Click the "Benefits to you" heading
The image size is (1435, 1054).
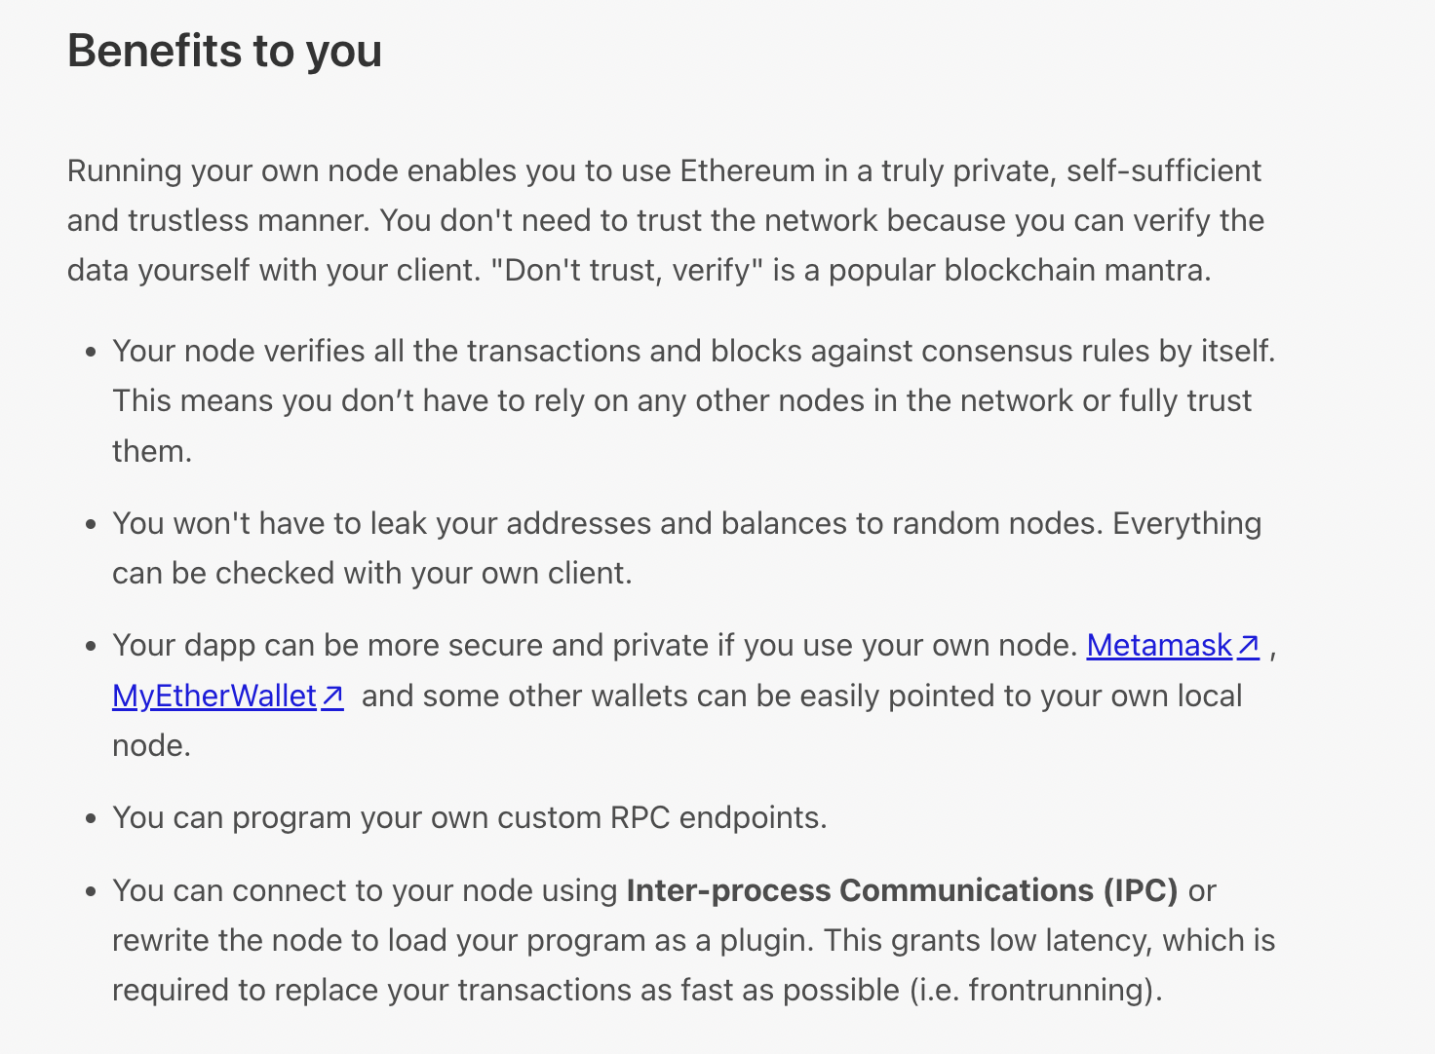(x=224, y=51)
